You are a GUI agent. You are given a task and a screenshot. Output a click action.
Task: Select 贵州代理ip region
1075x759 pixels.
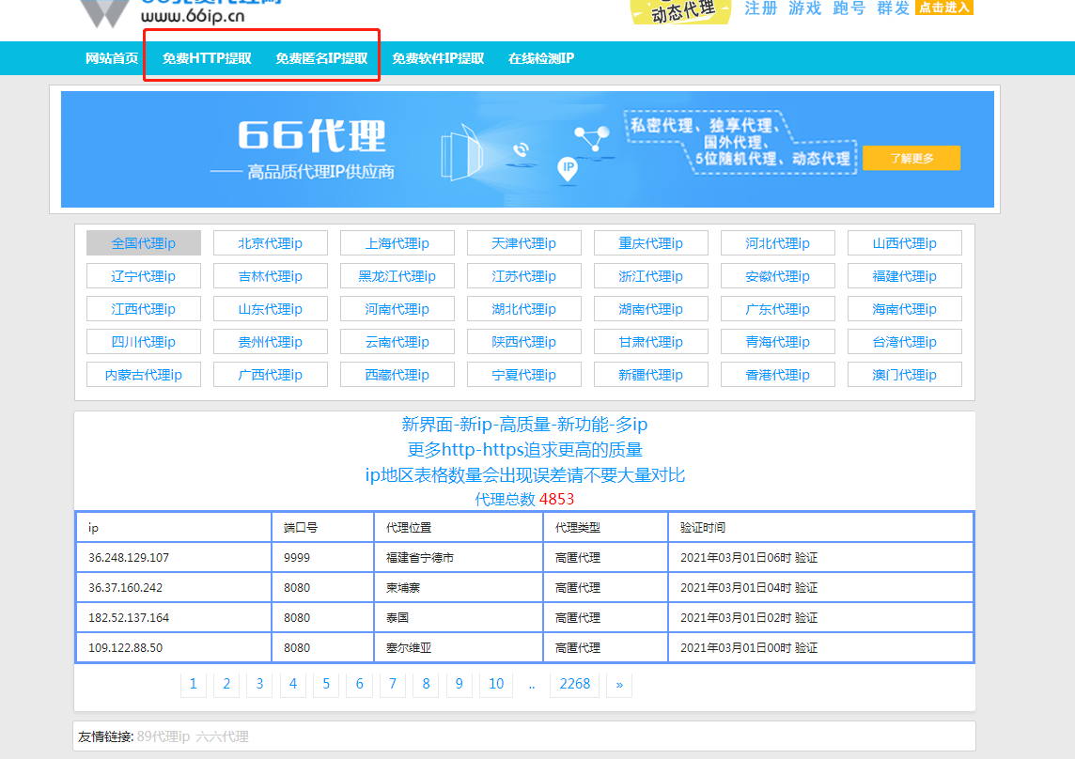point(270,341)
